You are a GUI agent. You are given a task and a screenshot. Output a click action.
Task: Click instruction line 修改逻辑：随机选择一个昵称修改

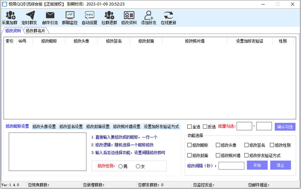tap(122, 145)
